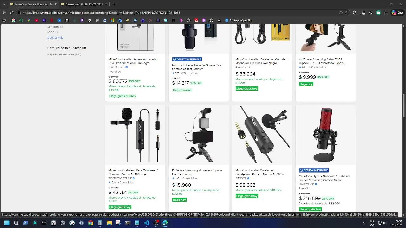Open Visual Studio Code from taskbar
The height and width of the screenshot is (228, 406).
tap(146, 223)
